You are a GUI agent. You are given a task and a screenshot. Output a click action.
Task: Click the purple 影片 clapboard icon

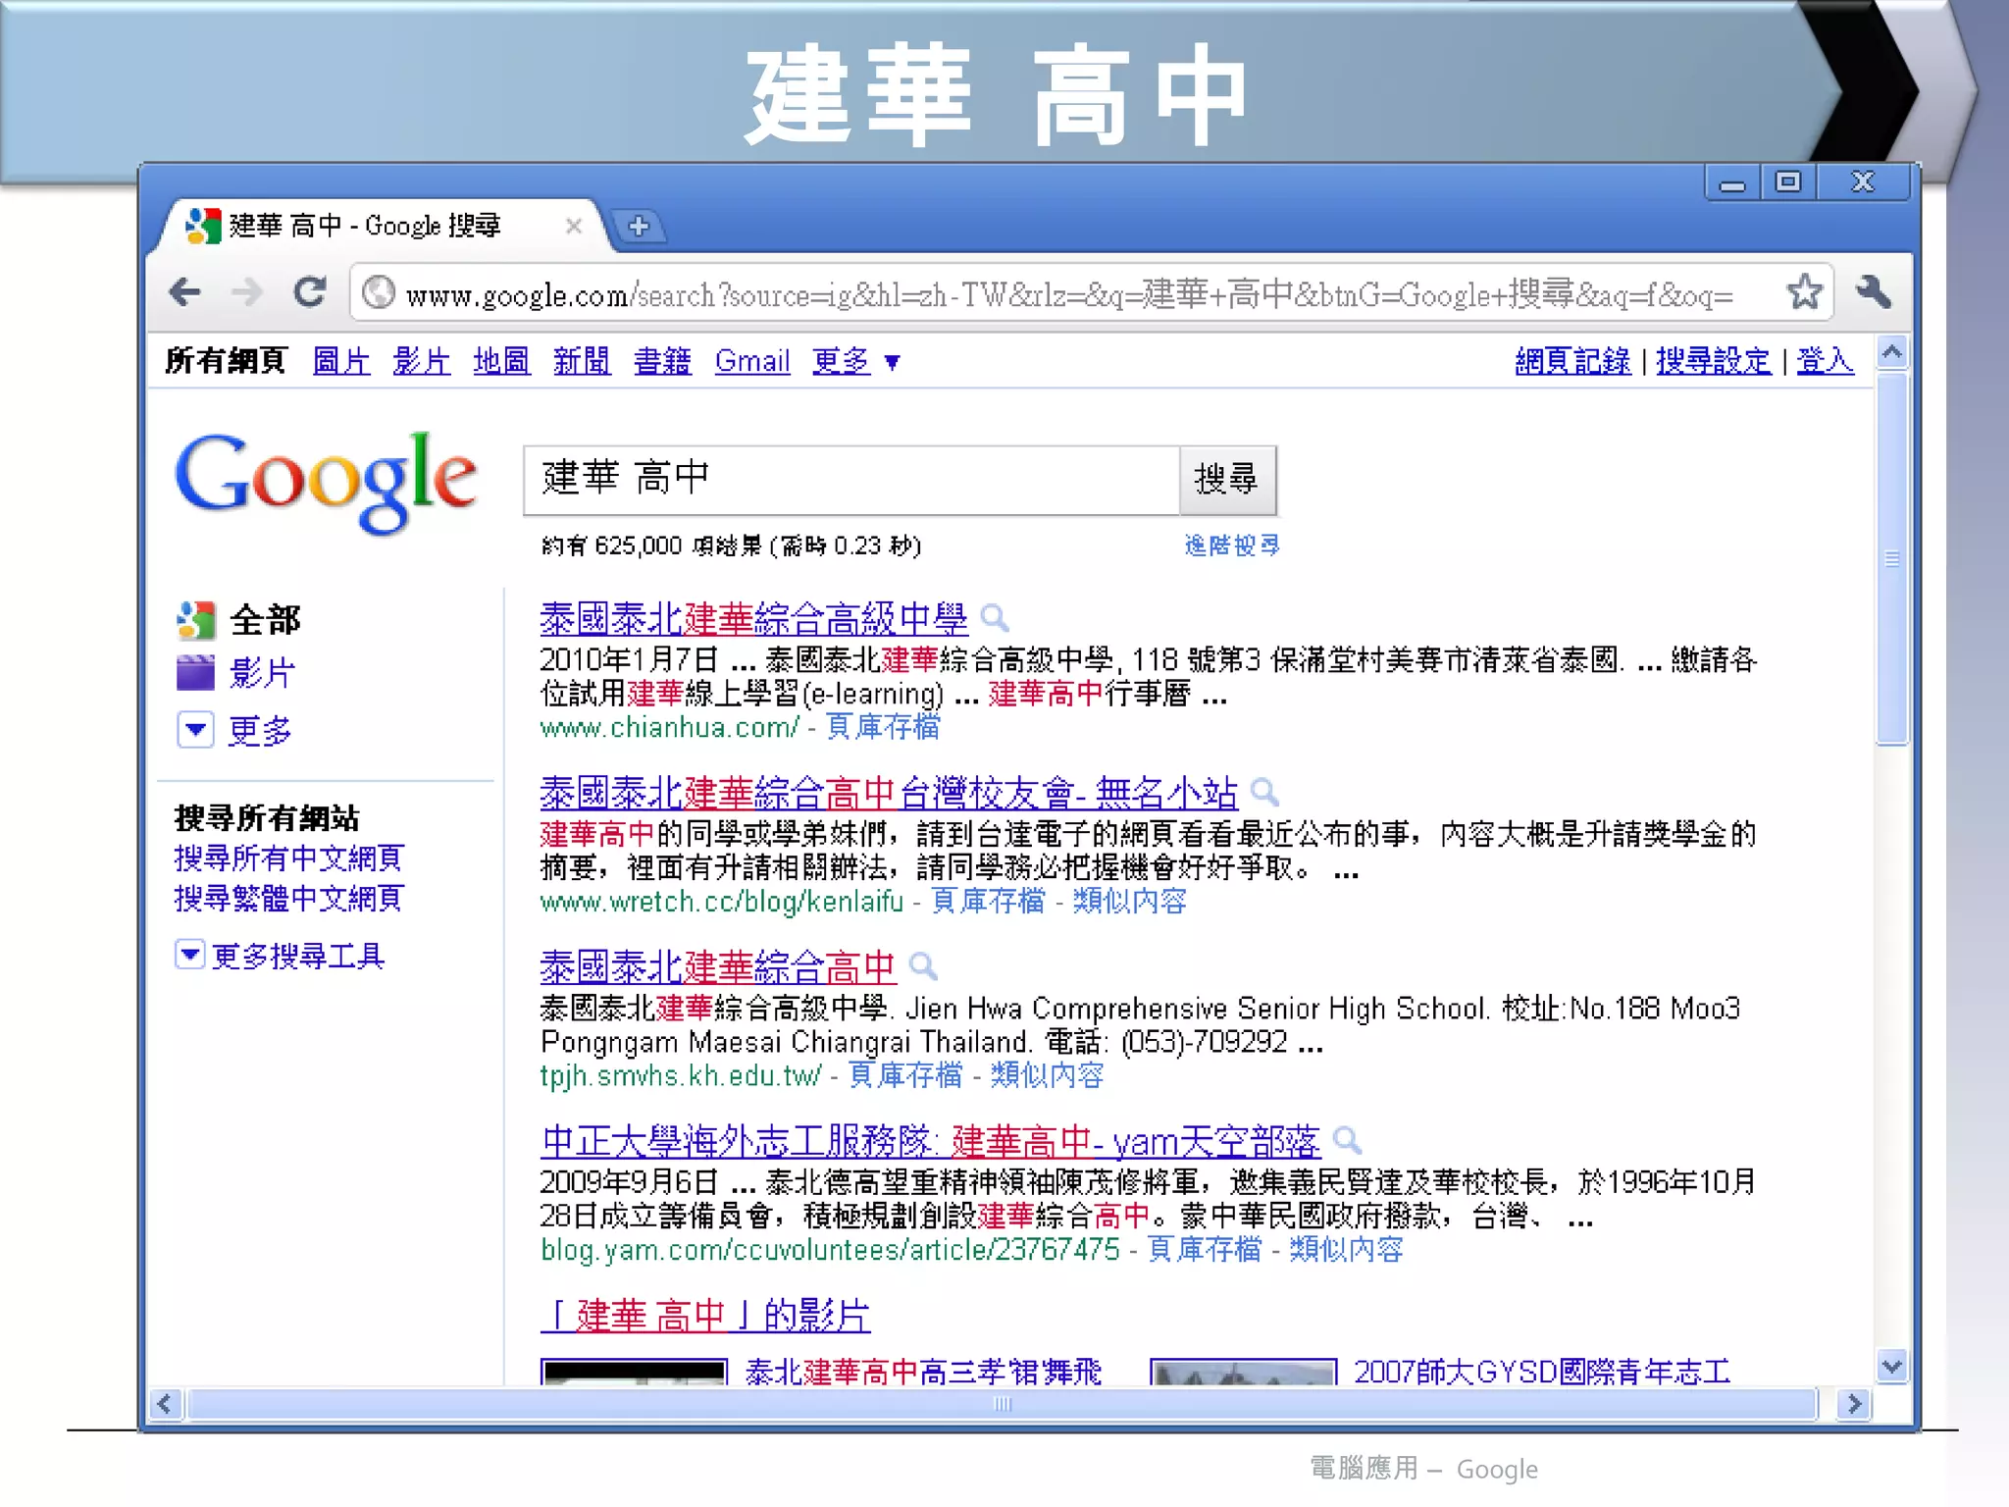pyautogui.click(x=195, y=673)
